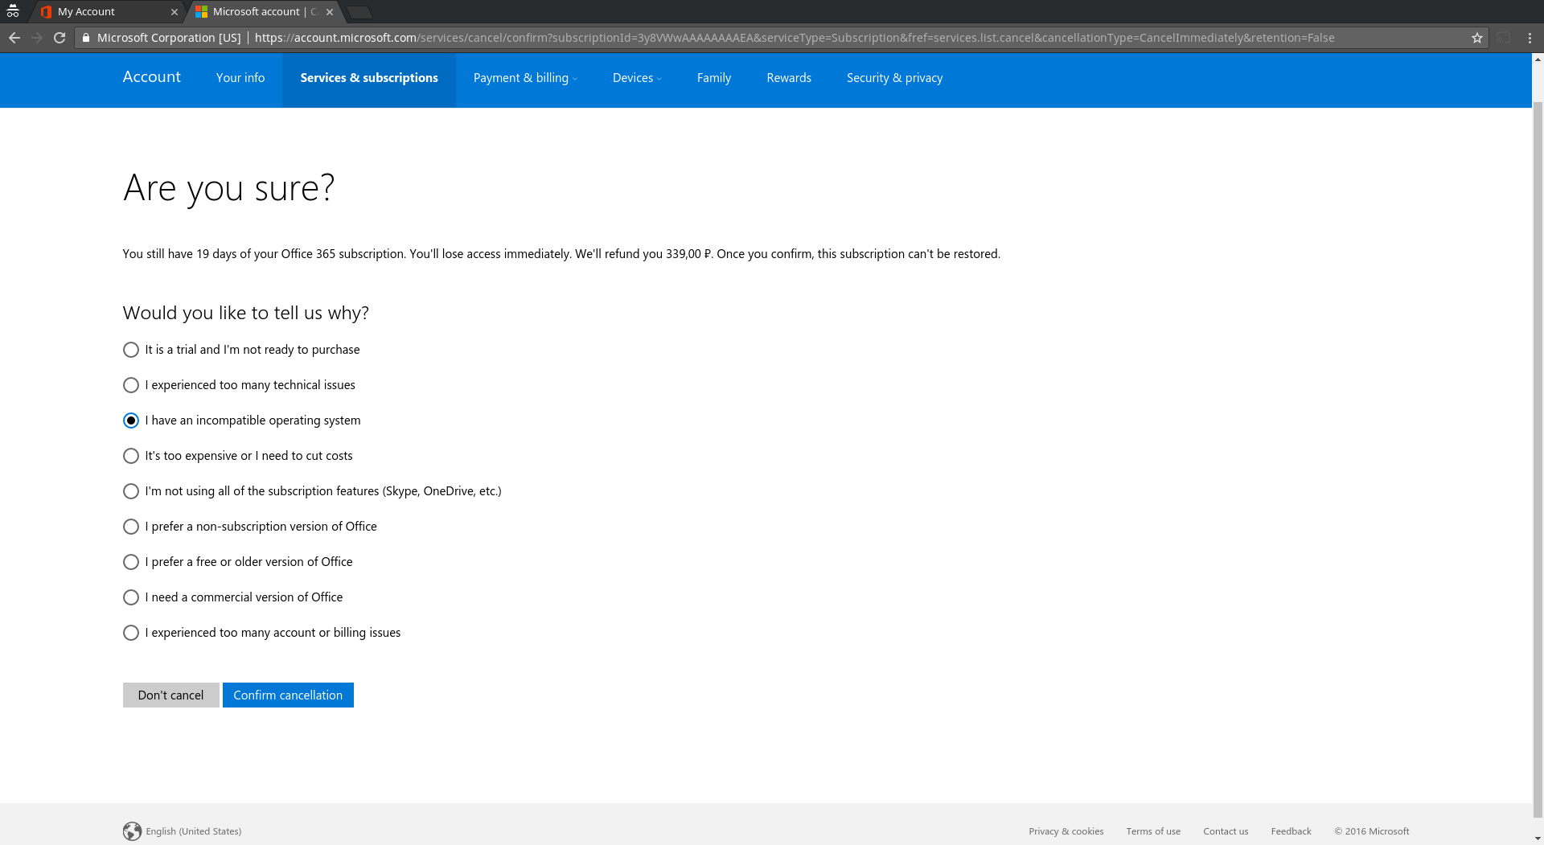The width and height of the screenshot is (1544, 845).
Task: Expand the Devices dropdown menu
Action: 637,78
